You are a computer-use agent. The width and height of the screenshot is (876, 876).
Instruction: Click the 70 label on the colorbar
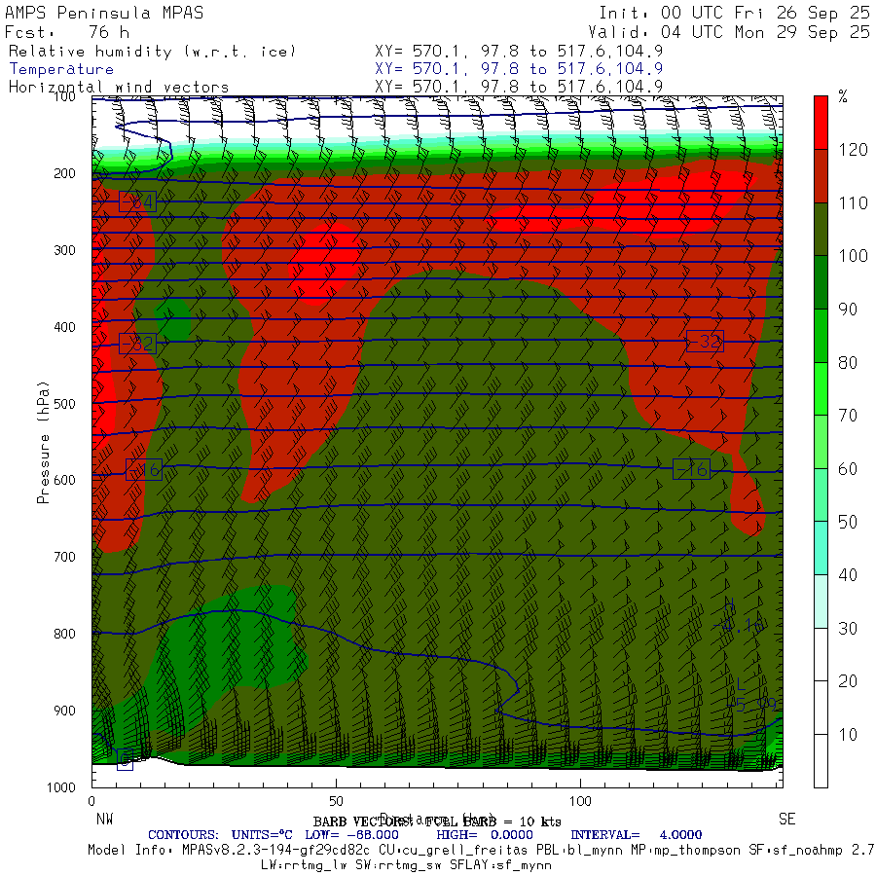[x=848, y=415]
